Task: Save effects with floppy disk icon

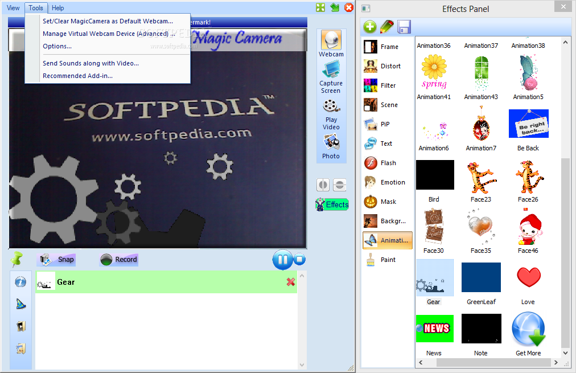Action: coord(404,26)
